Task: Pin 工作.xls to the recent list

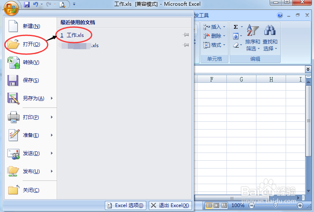Action: pos(186,35)
